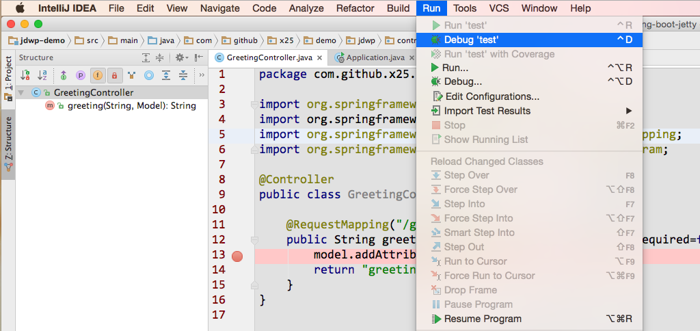Open the Apple menu
Viewport: 700px width, 331px height.
21,8
